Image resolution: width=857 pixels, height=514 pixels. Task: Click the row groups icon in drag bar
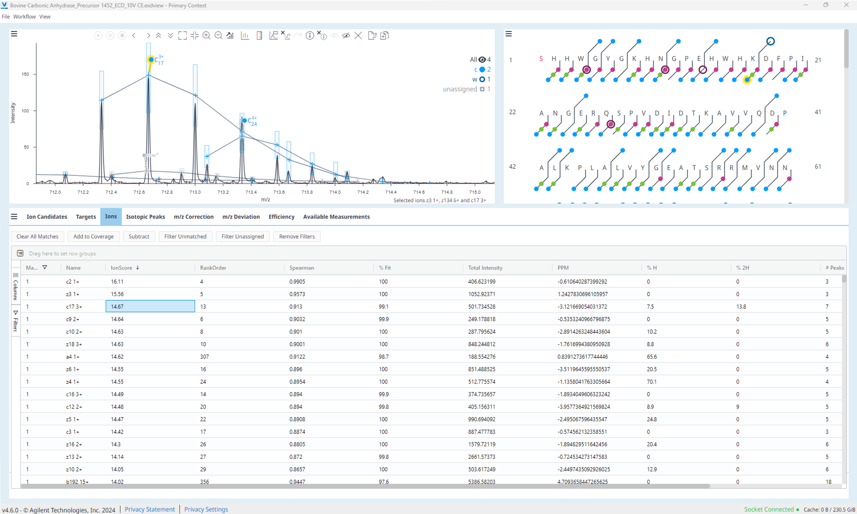tap(20, 253)
